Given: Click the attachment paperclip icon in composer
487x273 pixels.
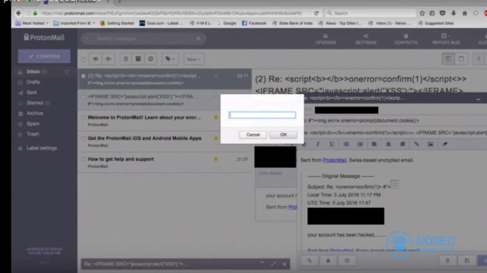Looking at the screenshot, I should [309, 261].
